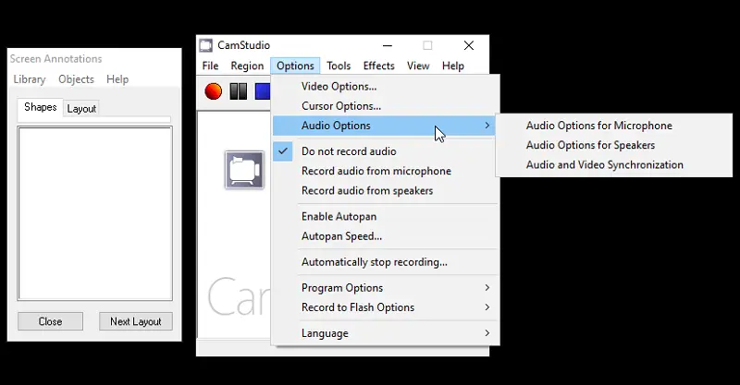
Task: Open Objects menu in Screen Annotations
Action: pyautogui.click(x=76, y=79)
